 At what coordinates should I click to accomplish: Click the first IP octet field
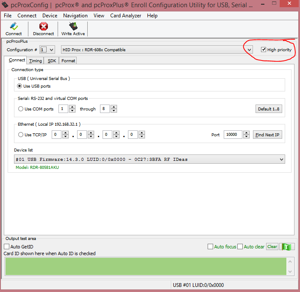point(57,135)
